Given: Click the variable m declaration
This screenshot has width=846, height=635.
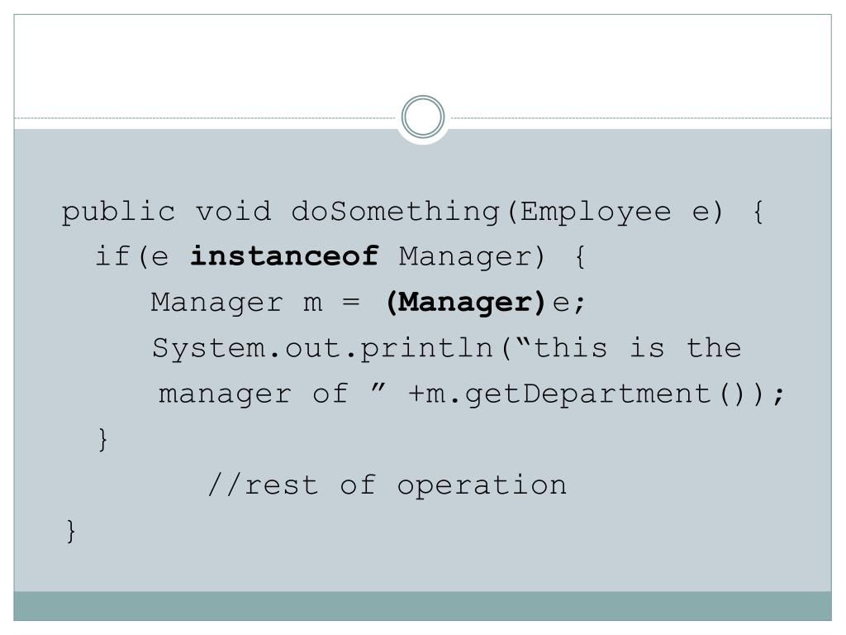Looking at the screenshot, I should point(313,303).
